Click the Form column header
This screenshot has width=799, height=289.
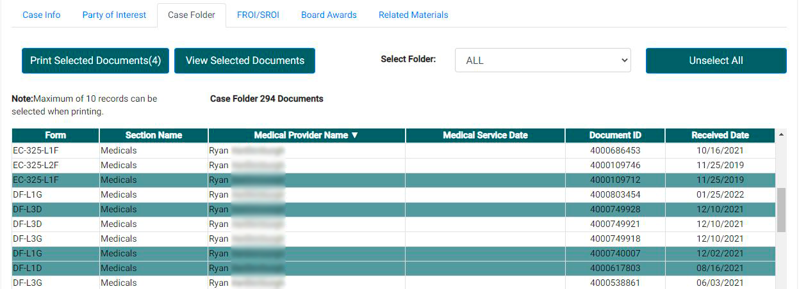pos(56,136)
